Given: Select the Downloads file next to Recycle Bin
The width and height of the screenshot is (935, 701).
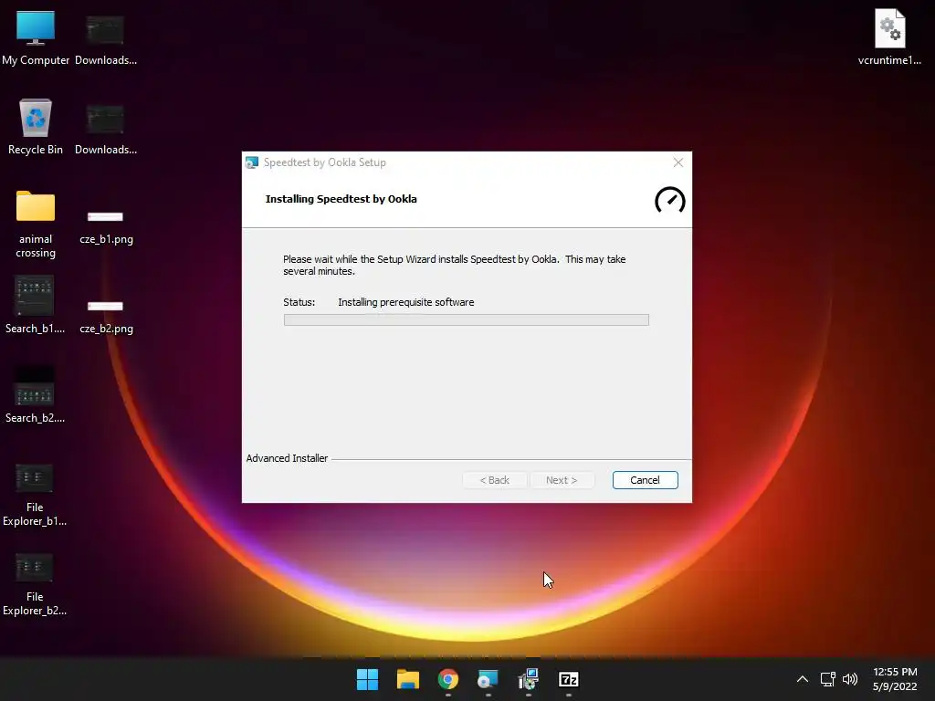Looking at the screenshot, I should [x=106, y=130].
